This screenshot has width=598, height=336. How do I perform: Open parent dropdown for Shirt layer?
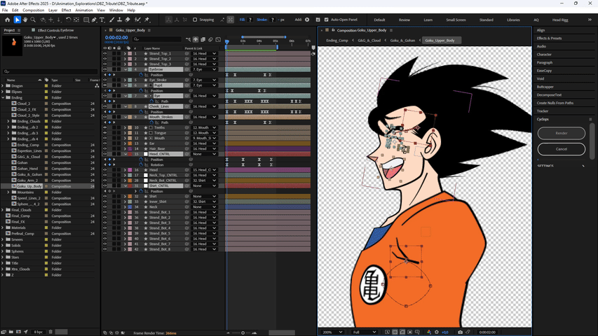(x=204, y=197)
